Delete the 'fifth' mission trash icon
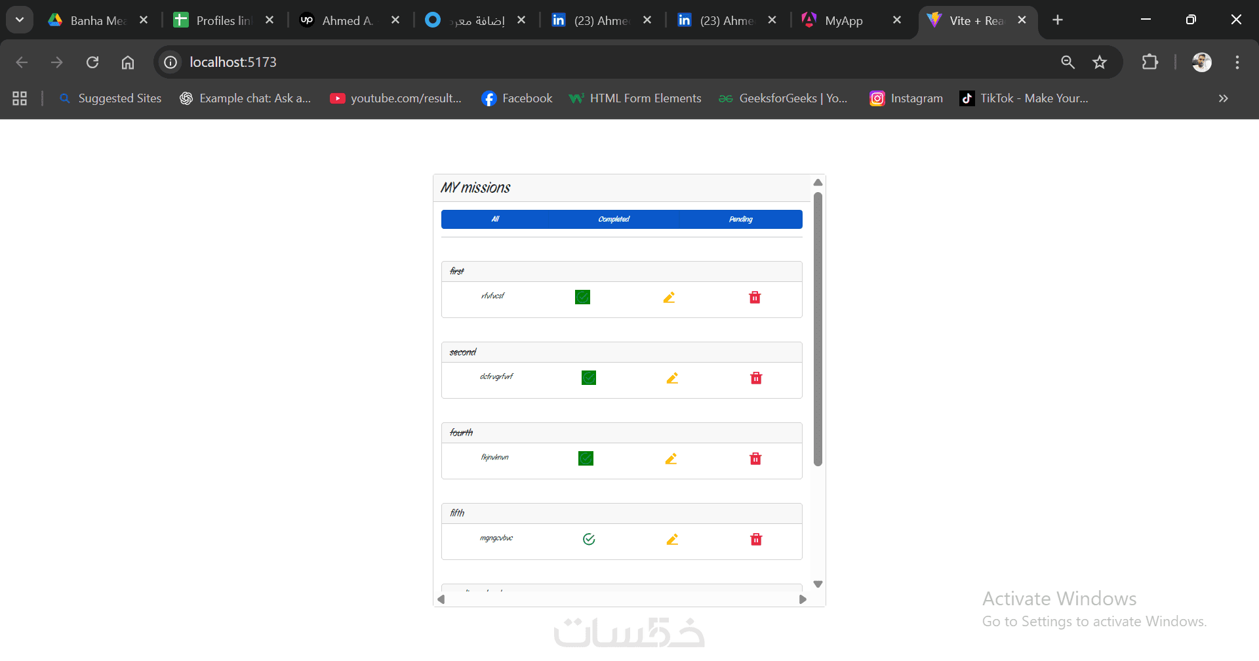 [756, 540]
